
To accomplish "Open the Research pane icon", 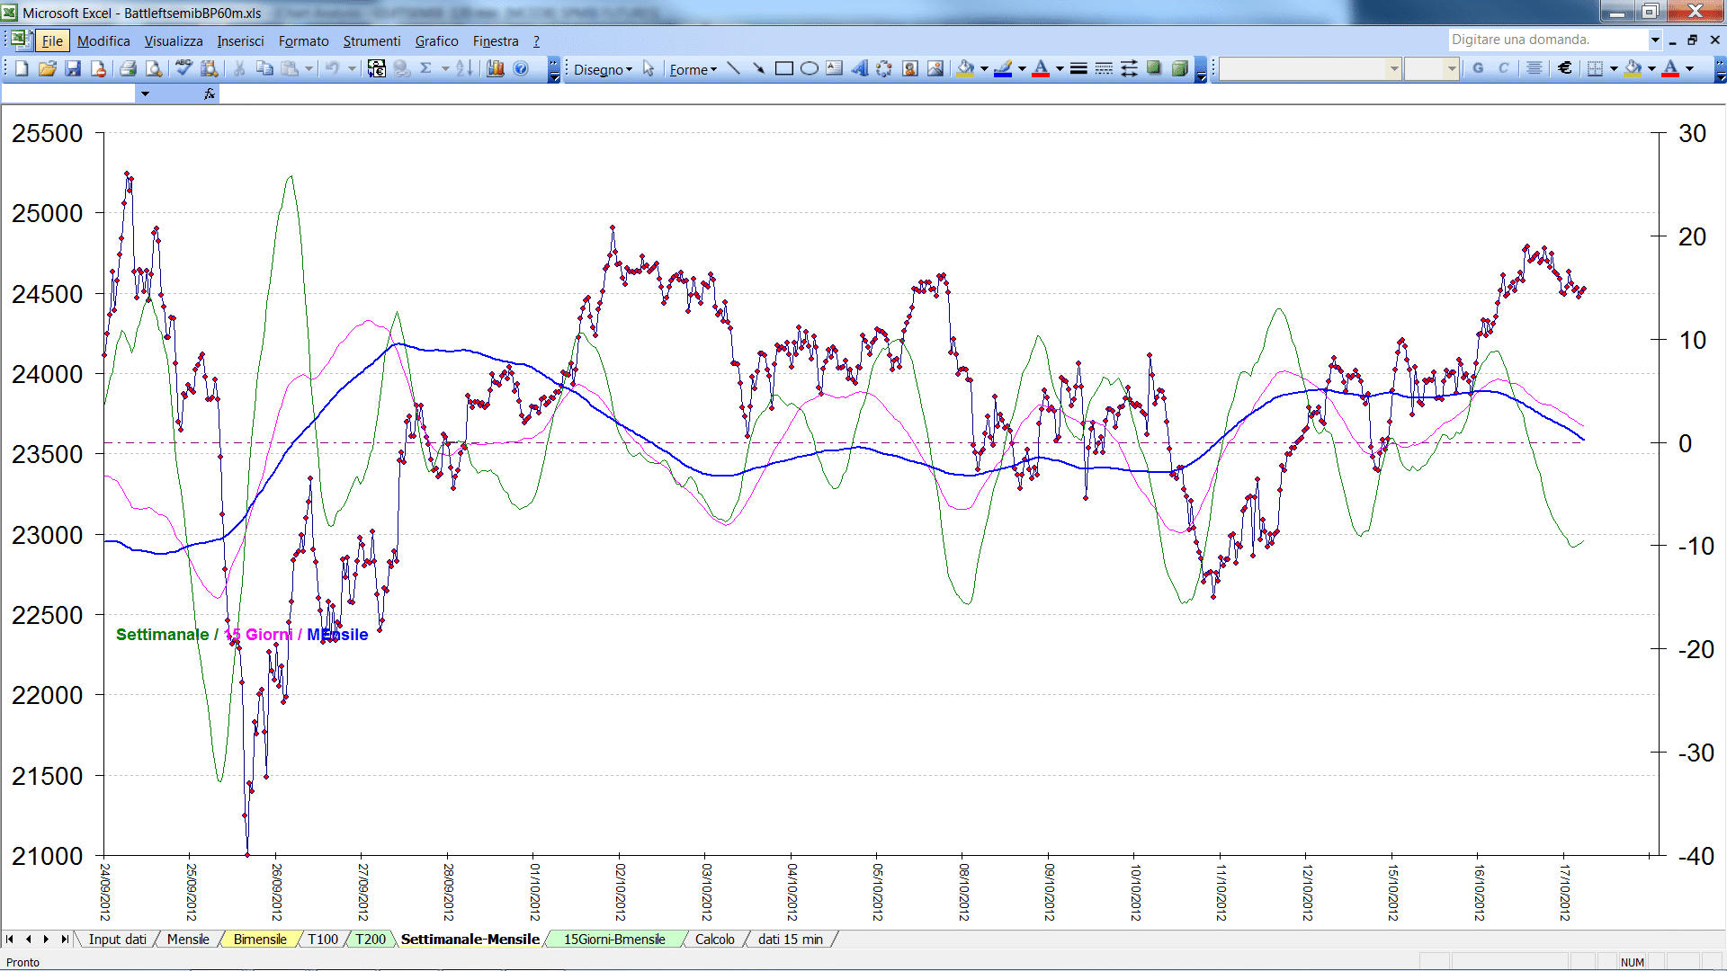I will point(210,68).
